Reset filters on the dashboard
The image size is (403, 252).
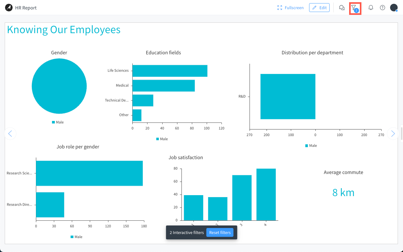pos(220,233)
